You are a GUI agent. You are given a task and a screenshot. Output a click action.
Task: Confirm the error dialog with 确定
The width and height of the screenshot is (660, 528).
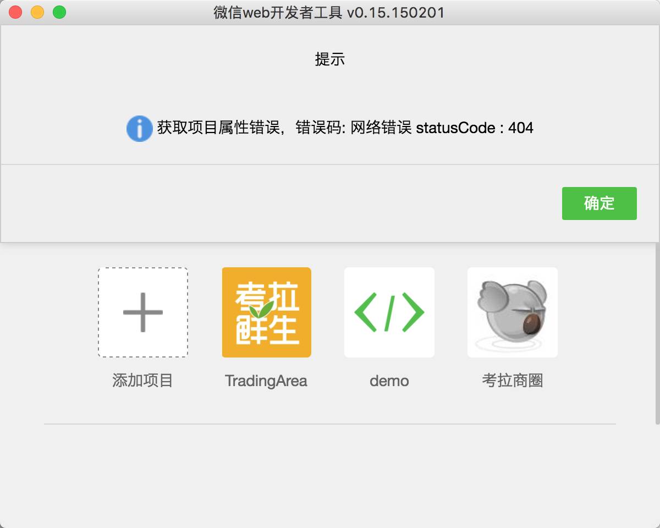pyautogui.click(x=599, y=204)
